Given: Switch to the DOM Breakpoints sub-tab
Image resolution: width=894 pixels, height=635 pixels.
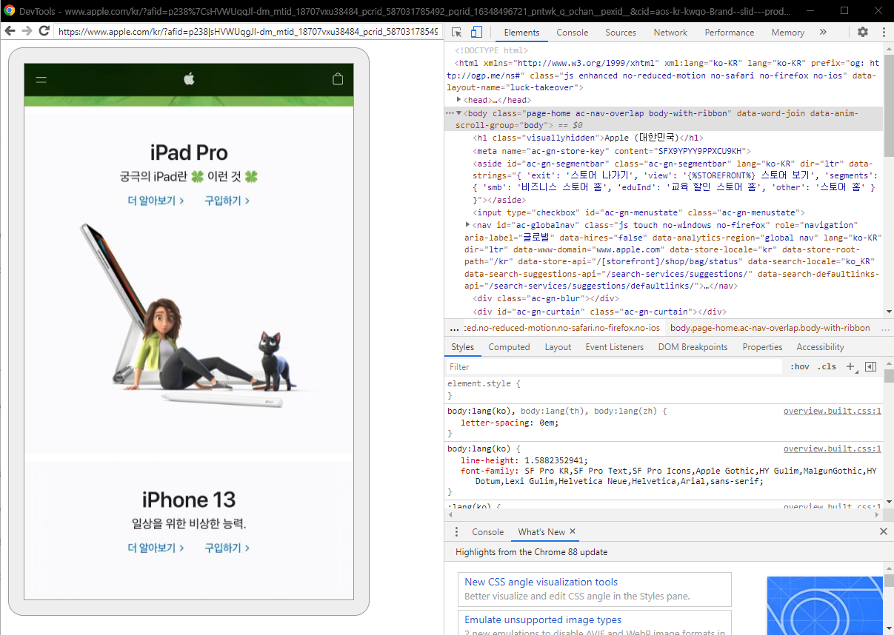Looking at the screenshot, I should [x=693, y=347].
